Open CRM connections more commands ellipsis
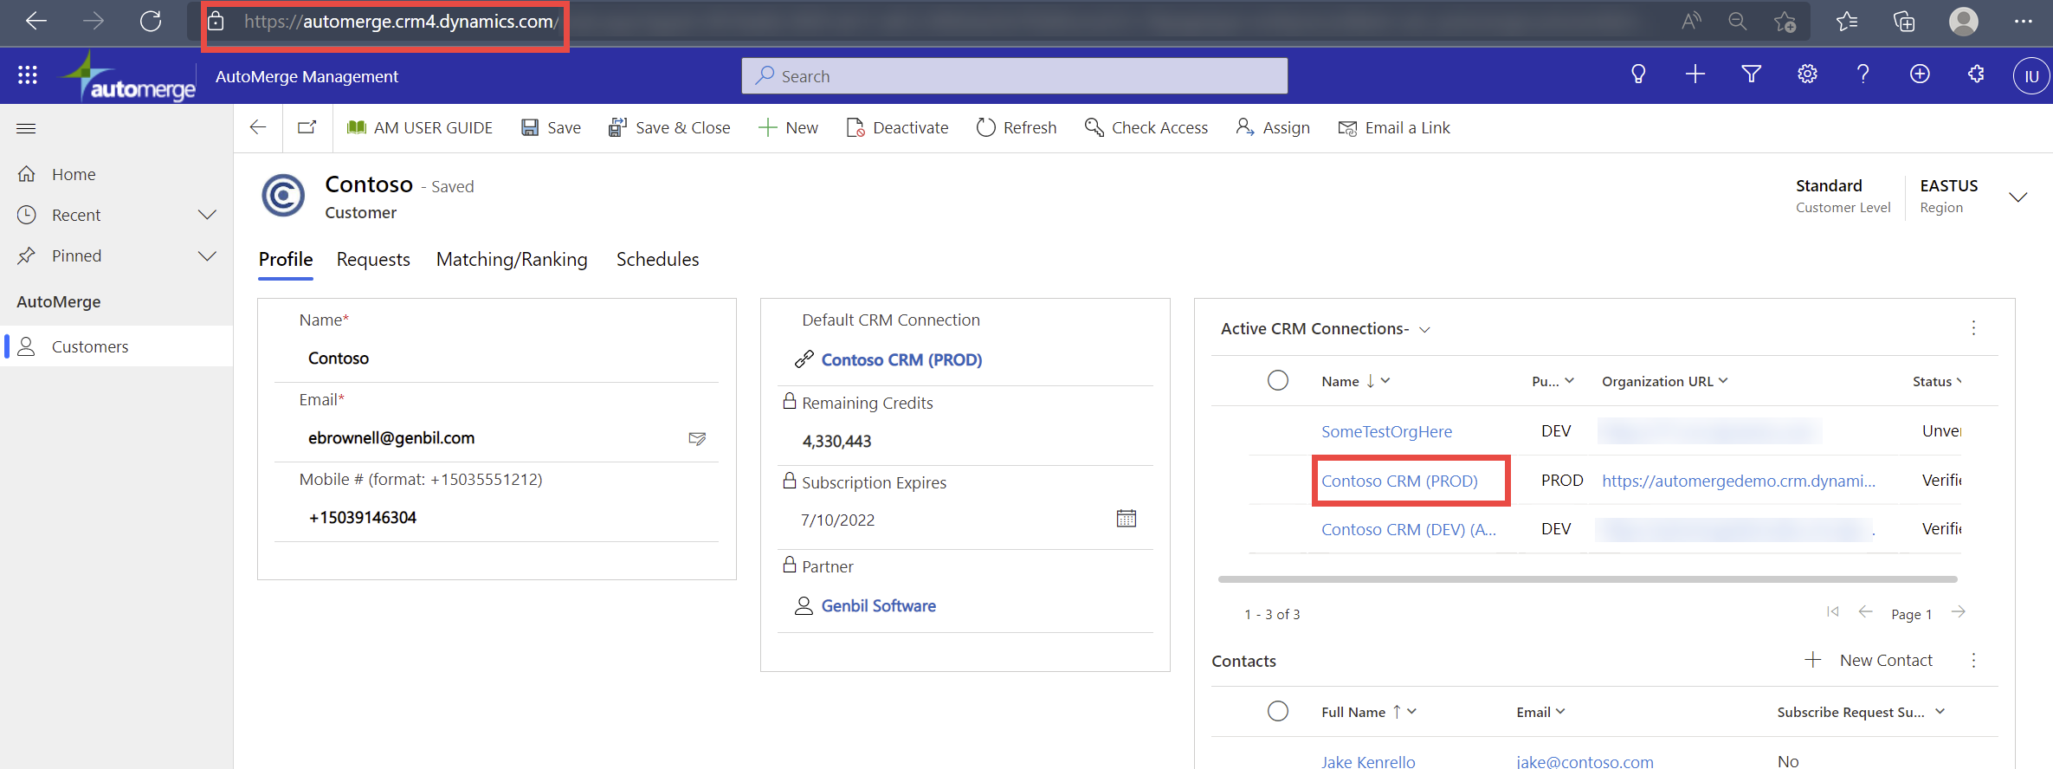Image resolution: width=2053 pixels, height=769 pixels. tap(1973, 328)
